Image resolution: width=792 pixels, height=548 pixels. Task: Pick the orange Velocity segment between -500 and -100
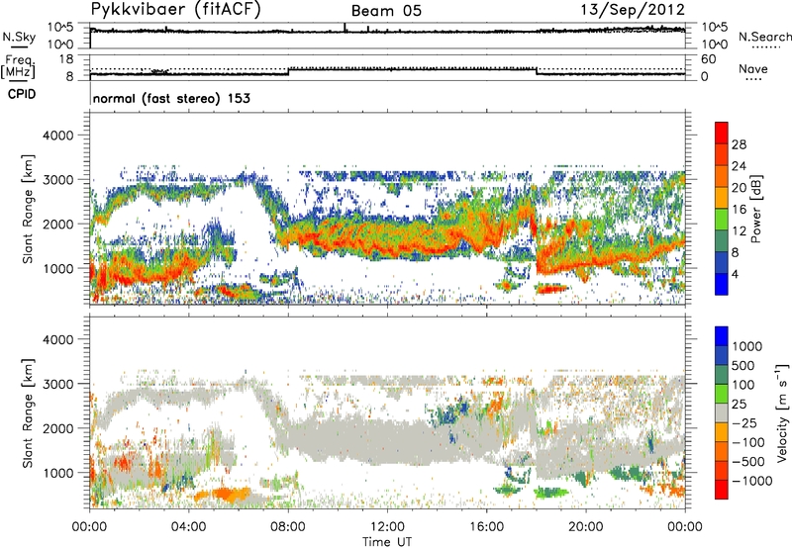722,451
